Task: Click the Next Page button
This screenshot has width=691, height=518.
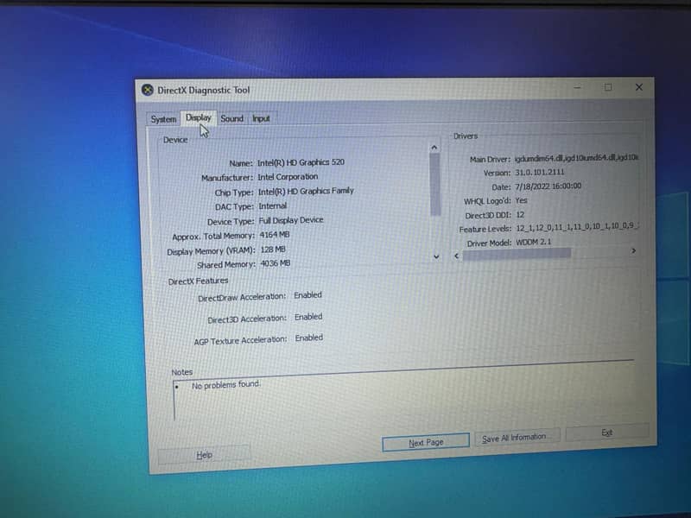Action: pos(426,442)
